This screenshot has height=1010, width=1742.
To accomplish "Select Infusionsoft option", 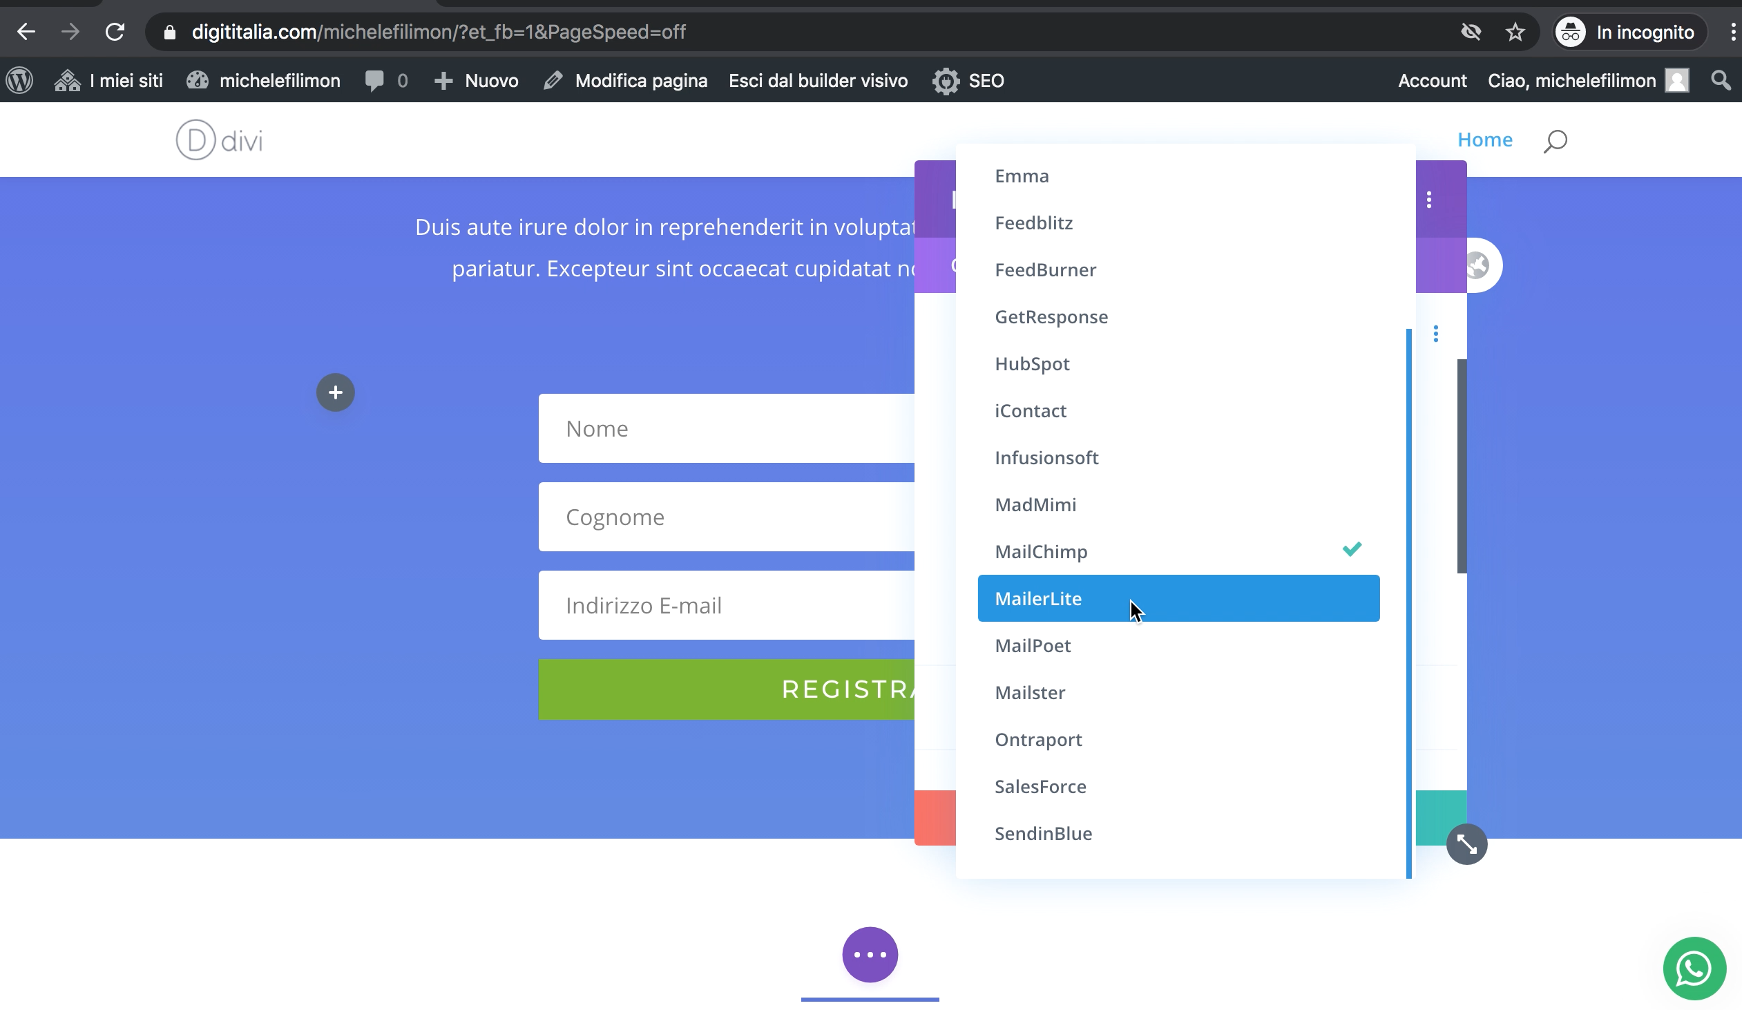I will (1178, 457).
